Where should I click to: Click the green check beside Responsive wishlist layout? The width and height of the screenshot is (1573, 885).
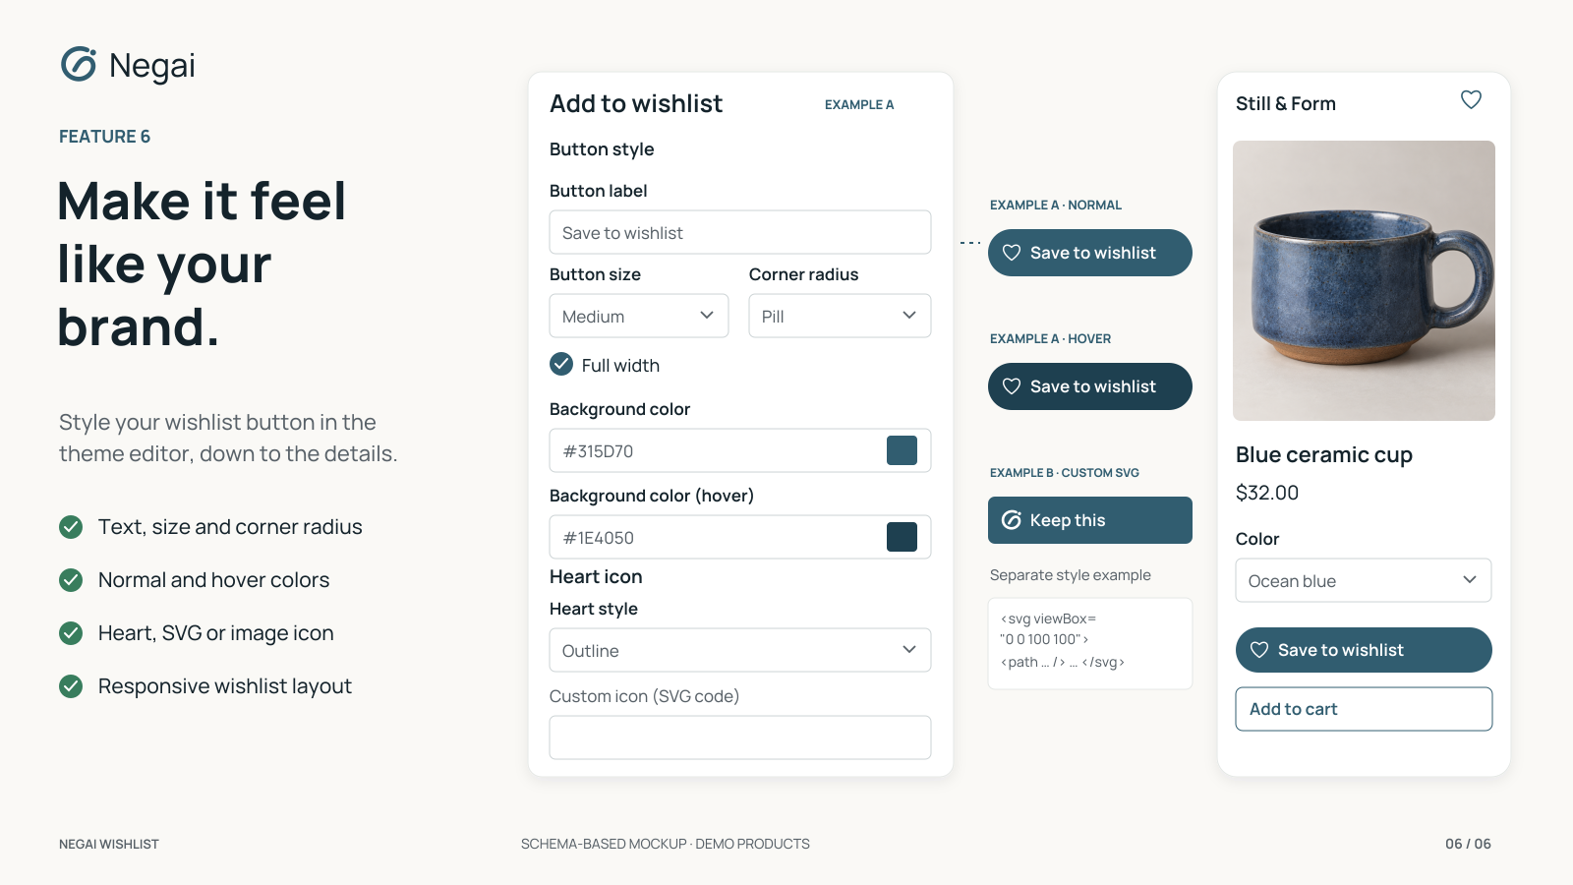(x=71, y=686)
